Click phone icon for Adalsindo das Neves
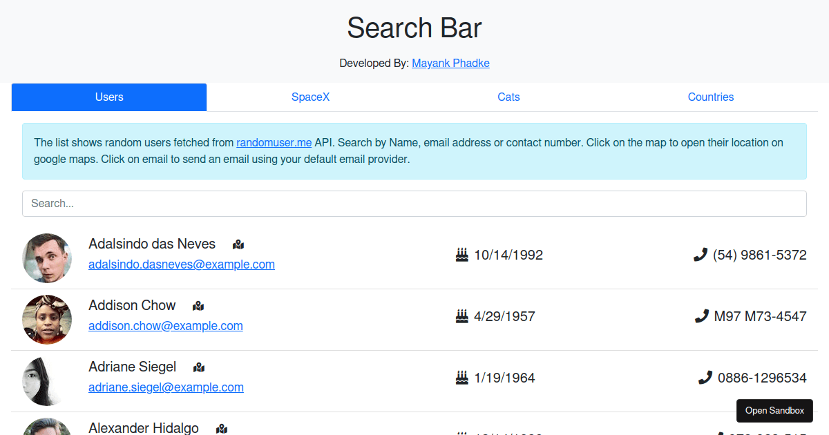 (700, 255)
